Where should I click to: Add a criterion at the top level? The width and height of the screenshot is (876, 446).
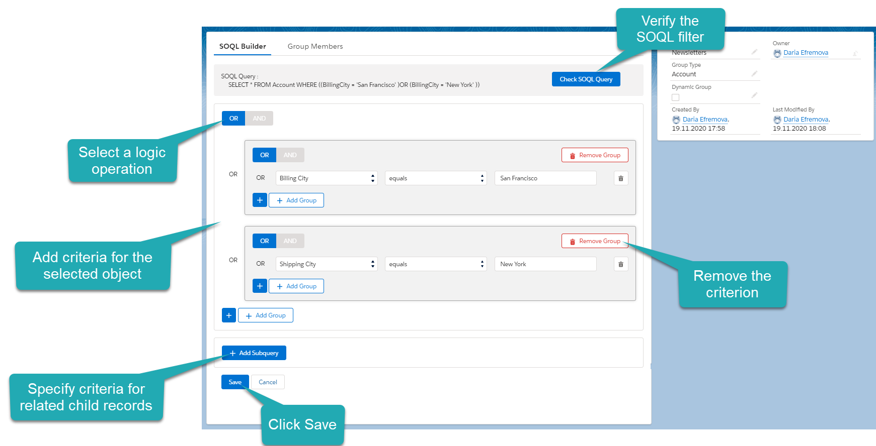(229, 315)
